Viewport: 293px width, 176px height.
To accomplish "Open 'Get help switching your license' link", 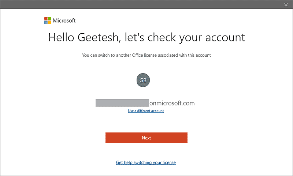I will (x=146, y=162).
